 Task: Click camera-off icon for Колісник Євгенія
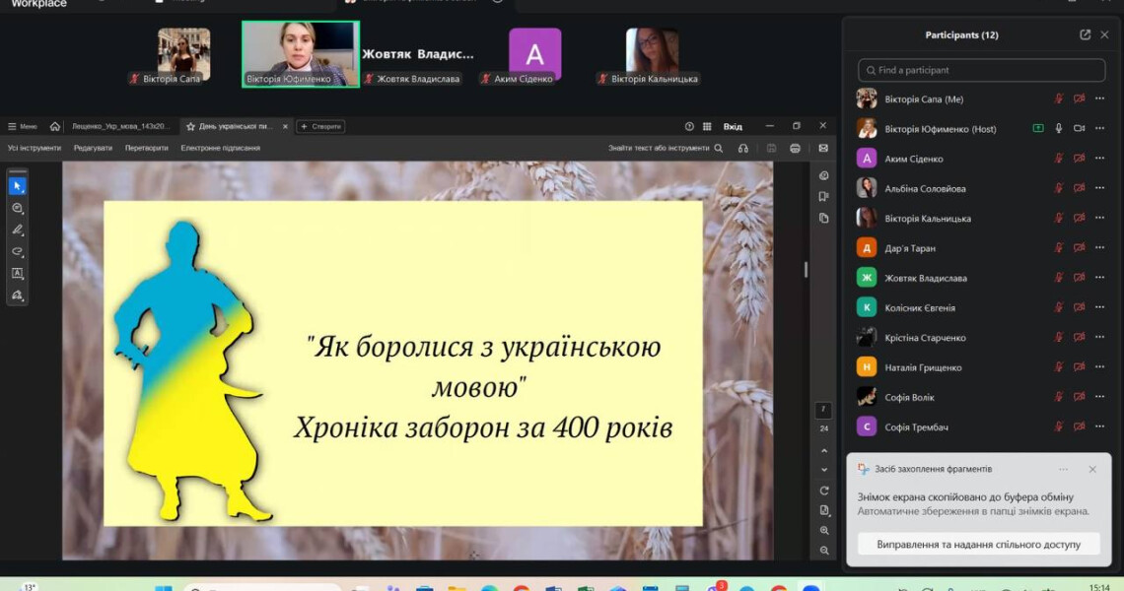click(x=1079, y=307)
